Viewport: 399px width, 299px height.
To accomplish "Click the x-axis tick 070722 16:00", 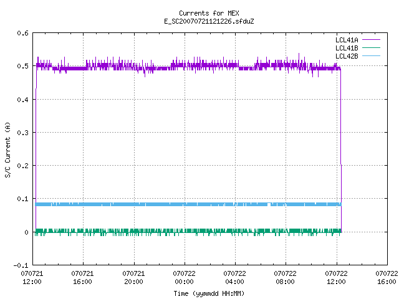I will coord(387,277).
